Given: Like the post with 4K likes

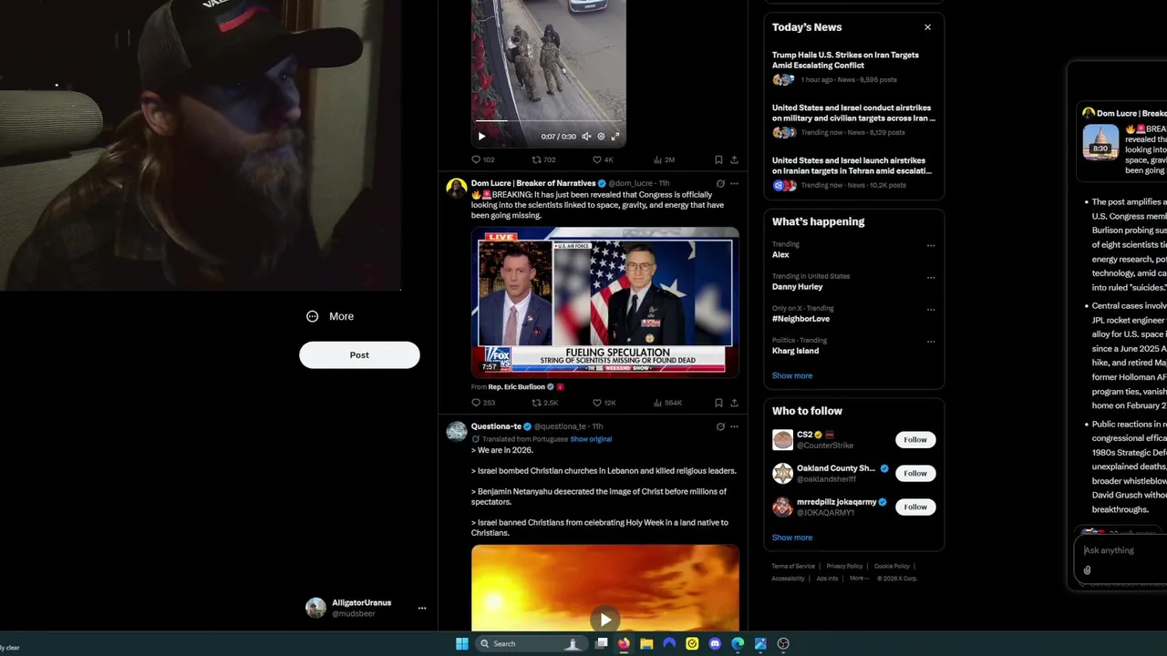Looking at the screenshot, I should click(603, 159).
